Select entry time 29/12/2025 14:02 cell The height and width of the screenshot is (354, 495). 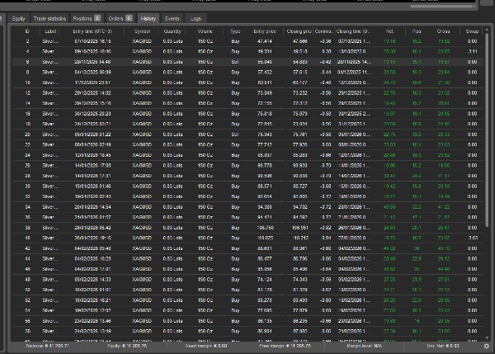92,93
